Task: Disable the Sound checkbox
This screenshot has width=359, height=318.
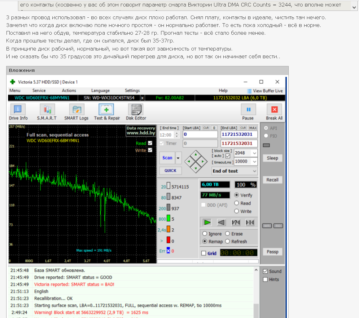Action: [x=265, y=272]
